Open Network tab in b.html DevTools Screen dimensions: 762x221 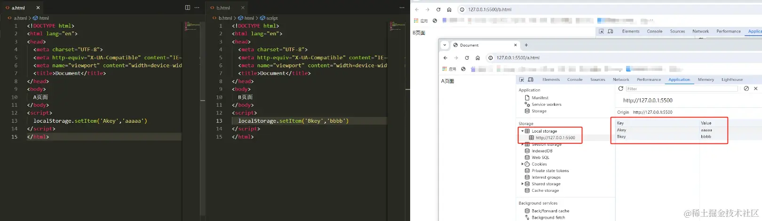(x=700, y=32)
